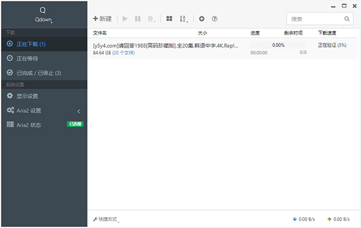This screenshot has width=361, height=228.
Task: Click the magnifier search icon
Action: [347, 19]
